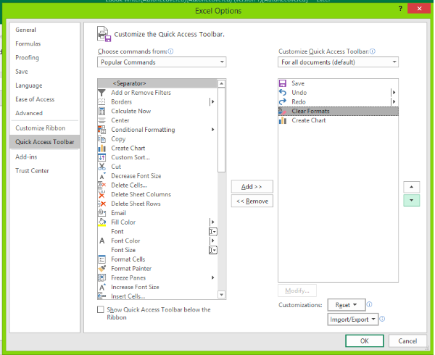Click the Move Down arrow button
The image size is (435, 355).
[x=411, y=201]
